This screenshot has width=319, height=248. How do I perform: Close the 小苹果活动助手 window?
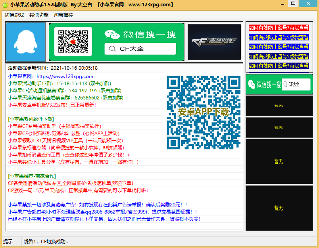308,4
